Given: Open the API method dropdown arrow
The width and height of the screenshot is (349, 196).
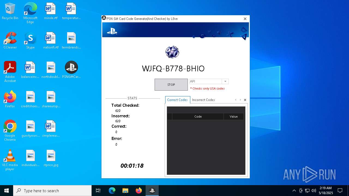Looking at the screenshot, I should coord(225,81).
